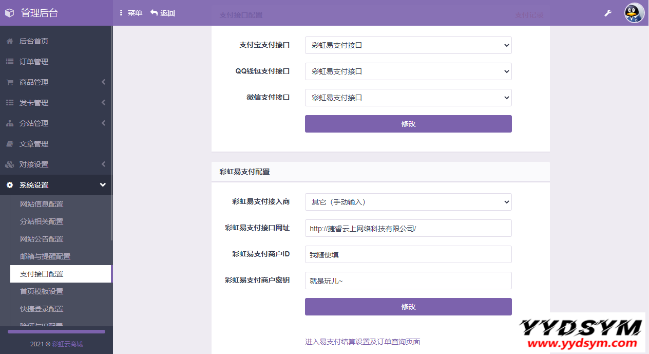The image size is (649, 354).
Task: Open the penguin user avatar menu
Action: click(634, 13)
